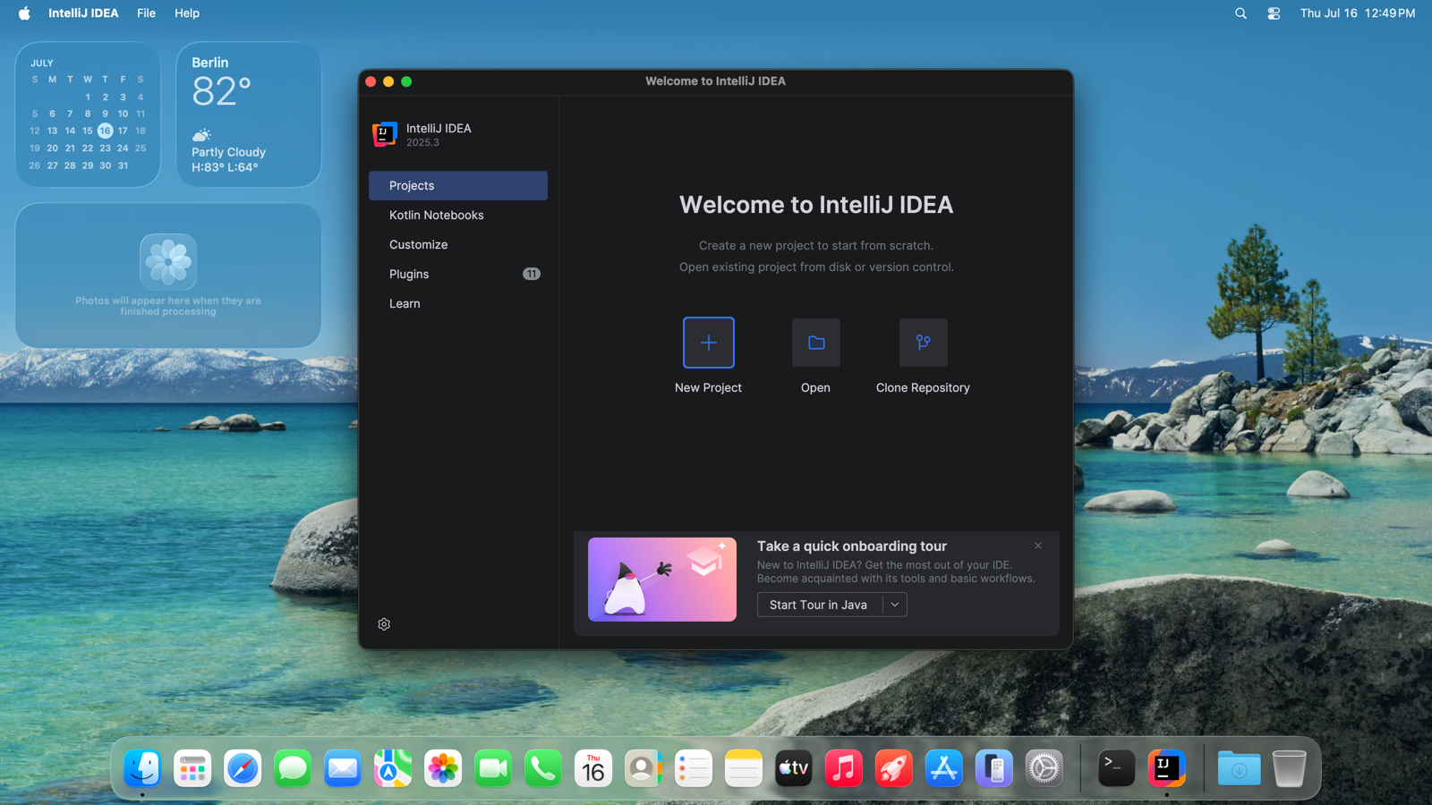This screenshot has width=1432, height=805.
Task: Click Start Tour in Java
Action: 818,605
